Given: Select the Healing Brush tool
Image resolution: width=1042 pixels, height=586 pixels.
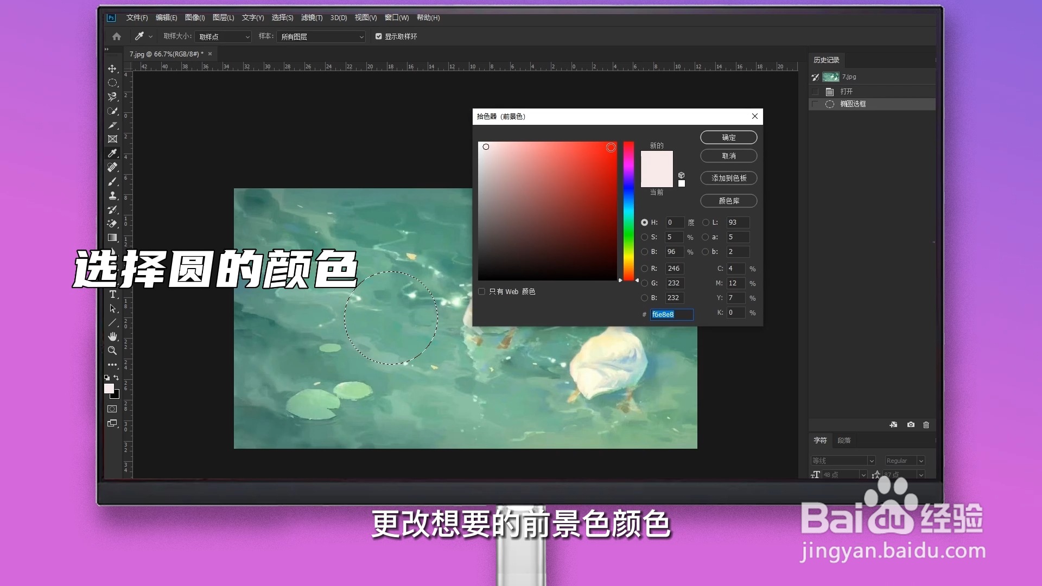Looking at the screenshot, I should tap(112, 168).
